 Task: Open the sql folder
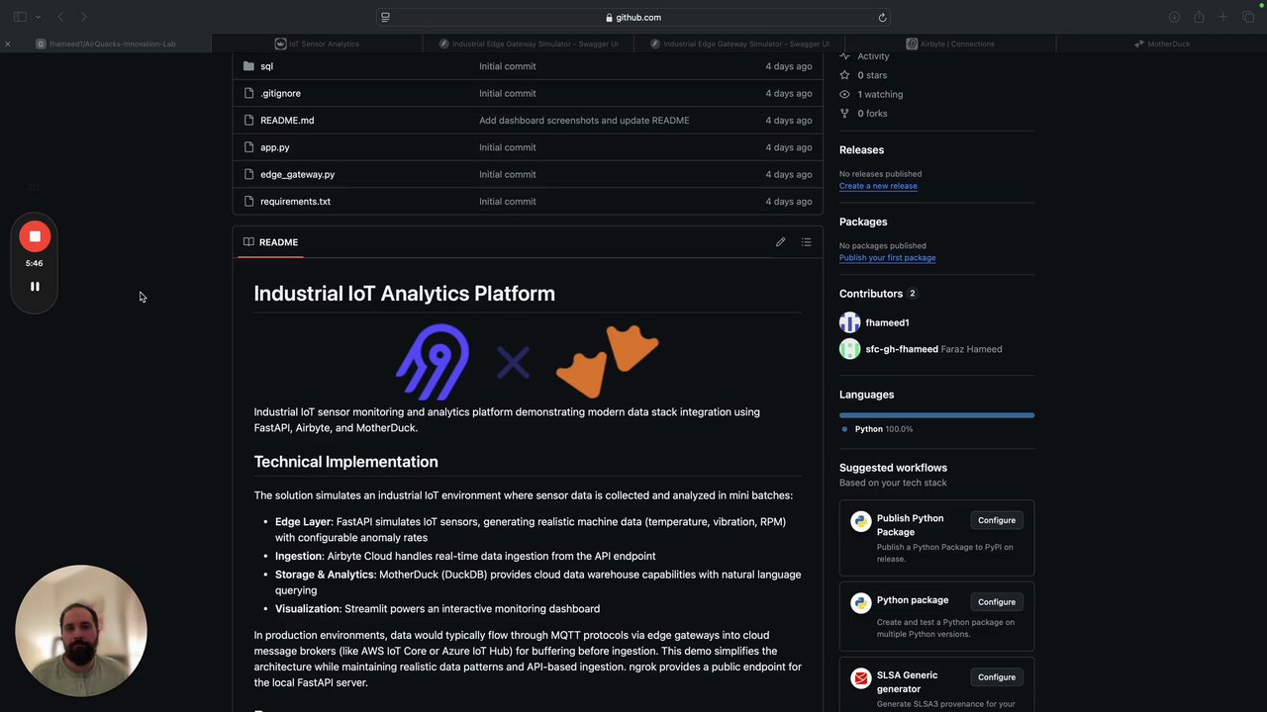tap(266, 66)
